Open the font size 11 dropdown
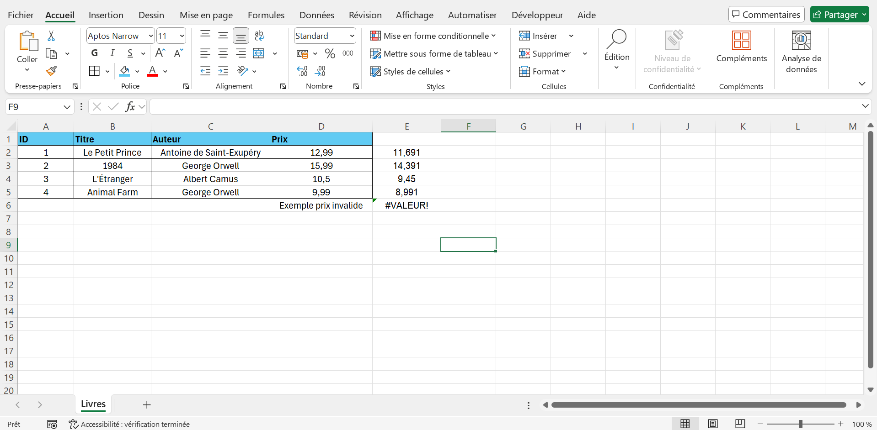 click(x=182, y=36)
